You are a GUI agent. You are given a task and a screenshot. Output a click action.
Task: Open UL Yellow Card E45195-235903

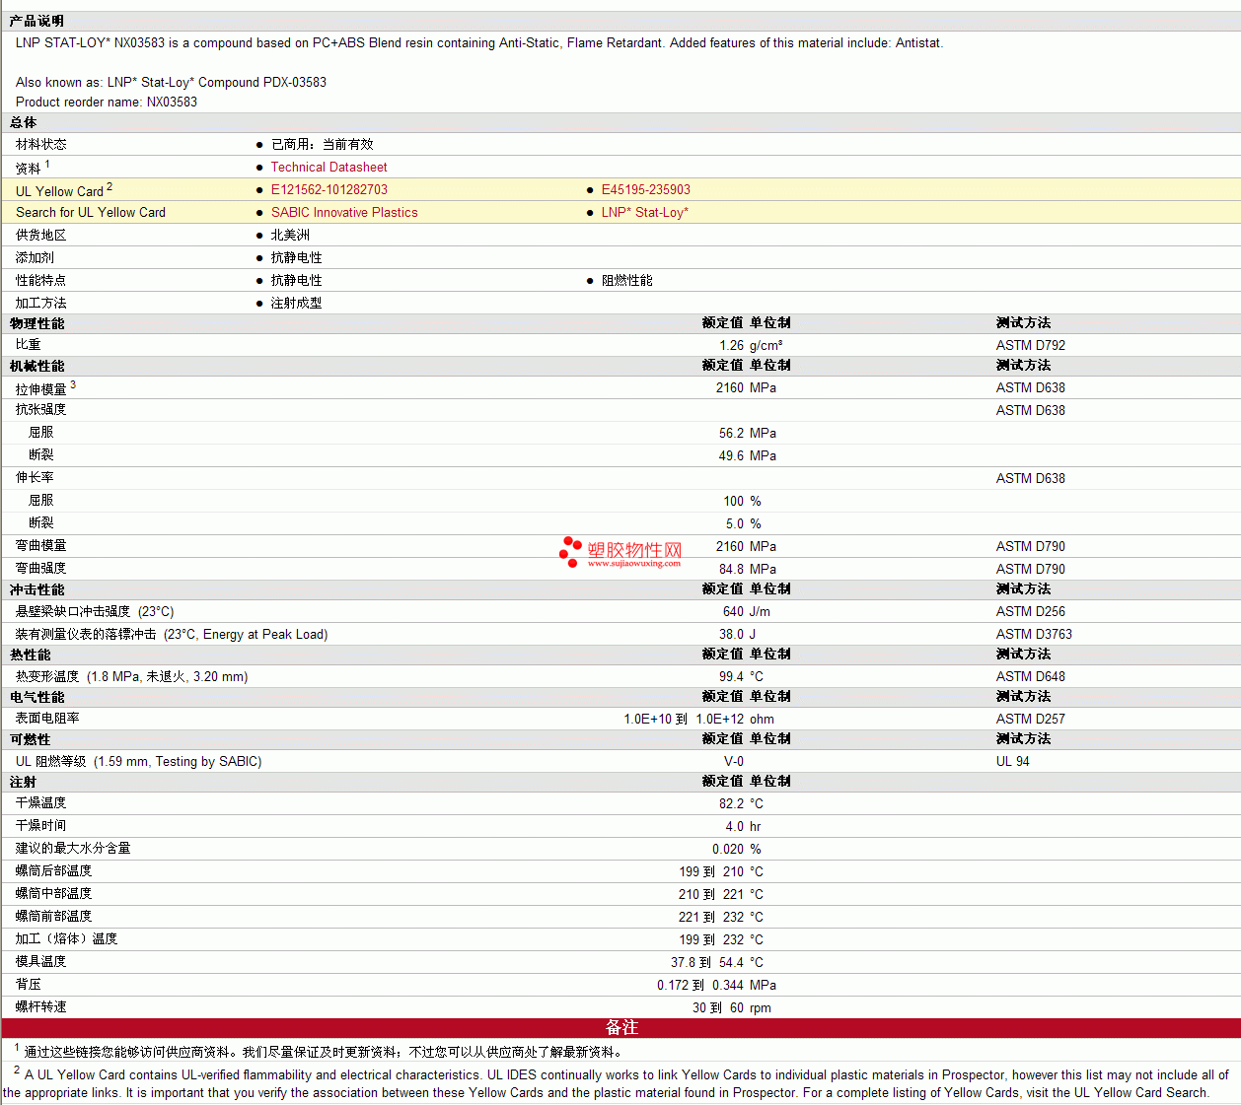point(646,190)
